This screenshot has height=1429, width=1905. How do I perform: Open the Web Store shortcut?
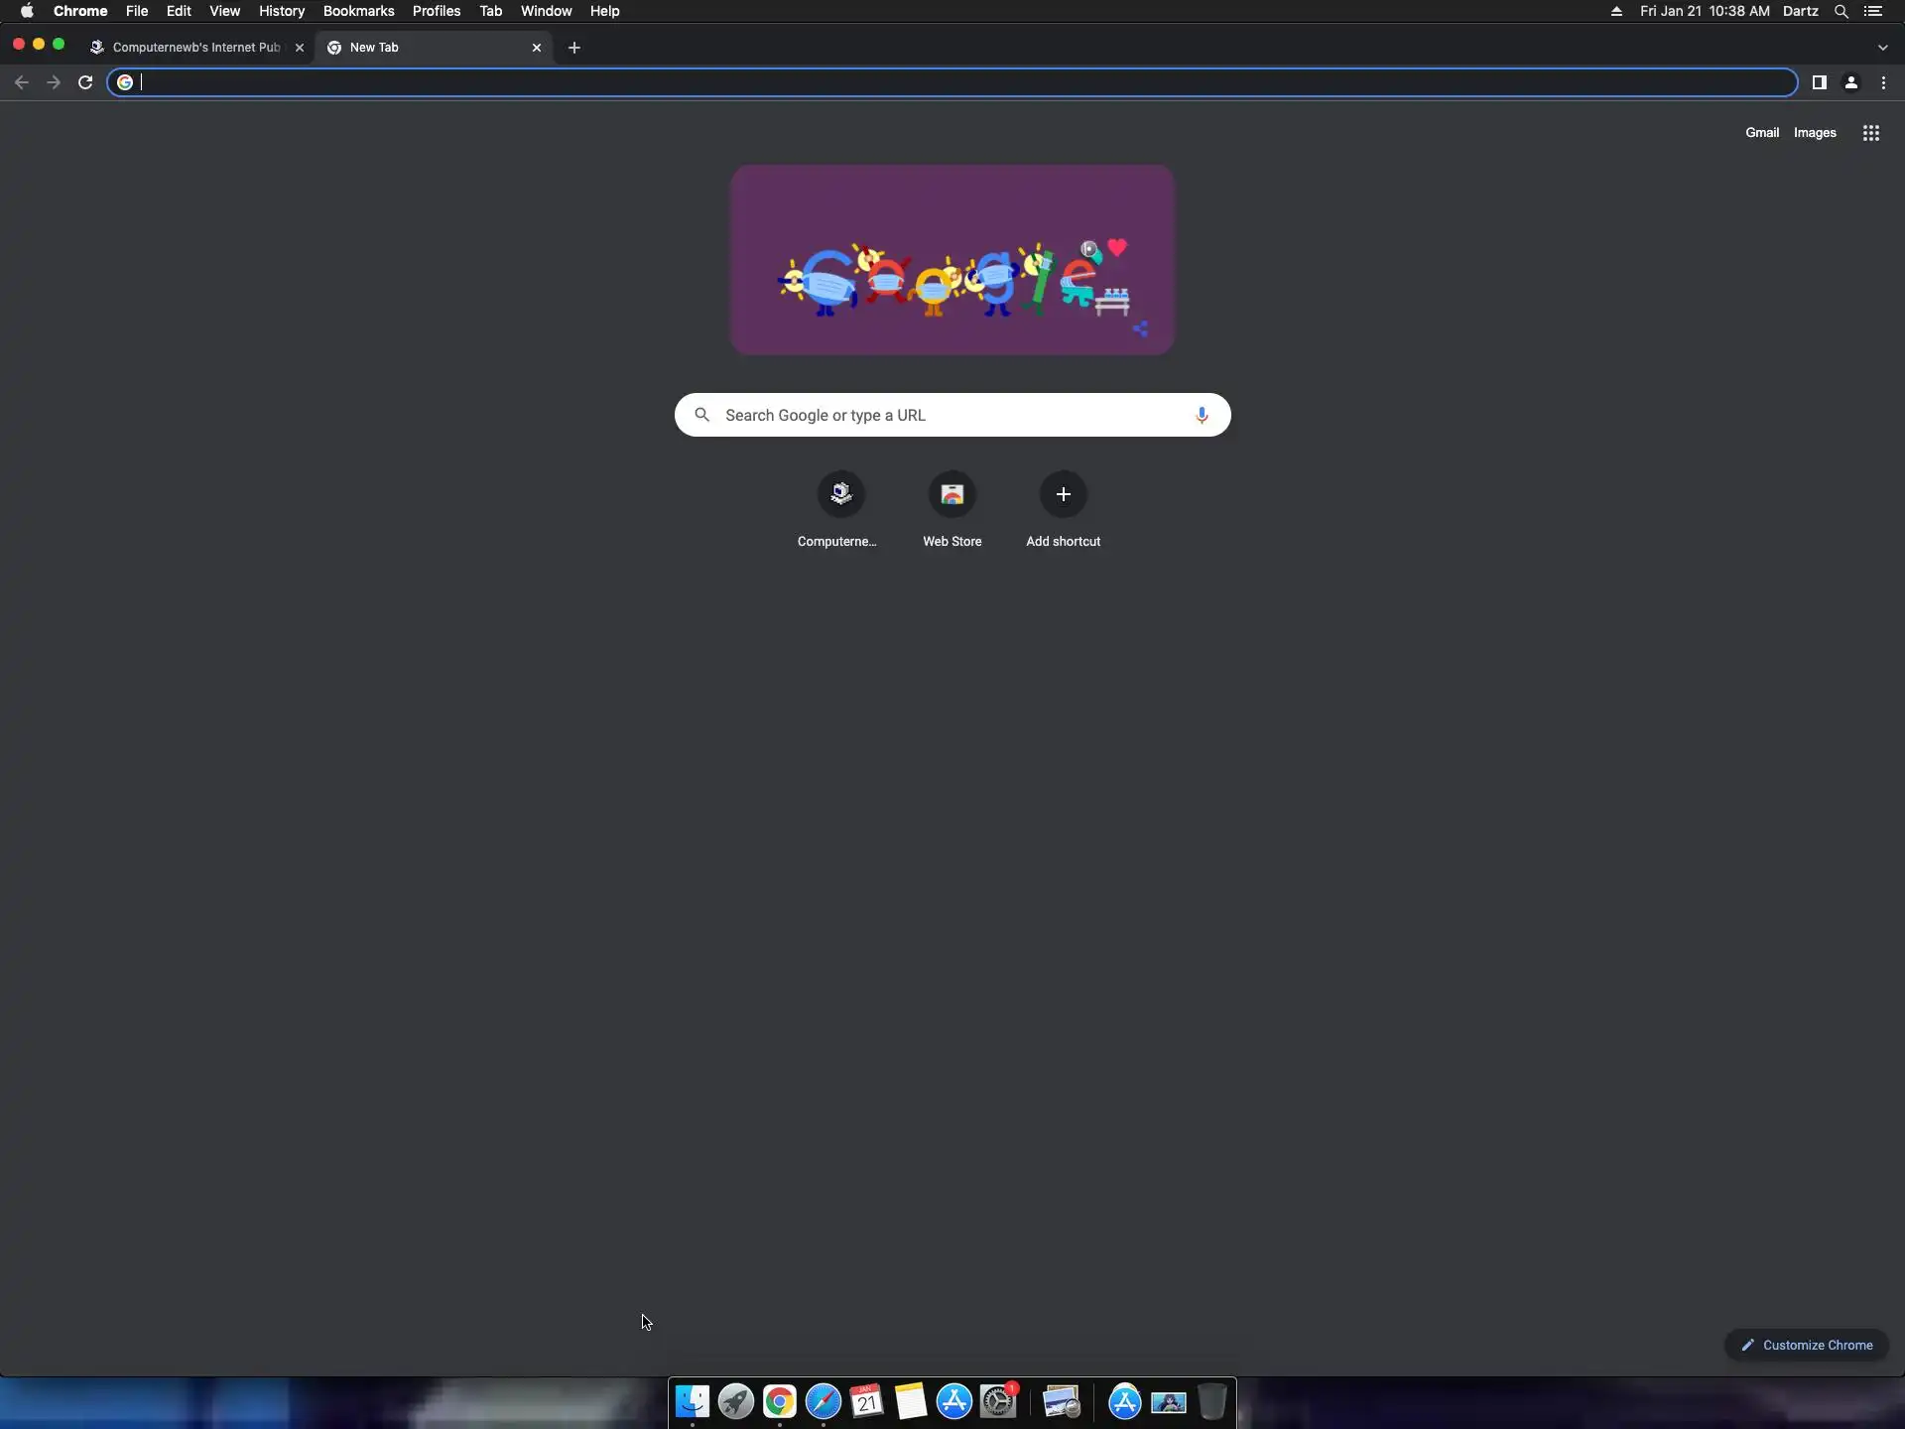coord(952,494)
